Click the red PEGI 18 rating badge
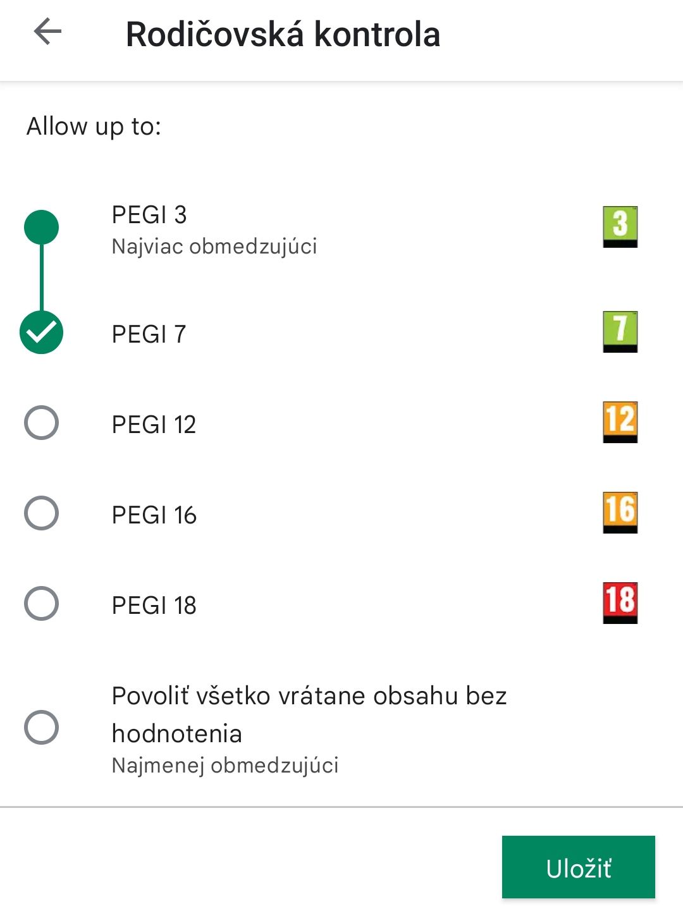The image size is (683, 923). pos(620,603)
